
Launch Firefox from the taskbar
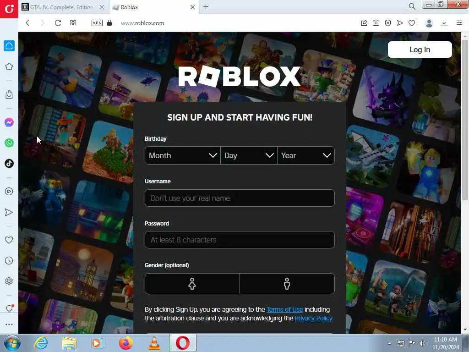point(125,343)
